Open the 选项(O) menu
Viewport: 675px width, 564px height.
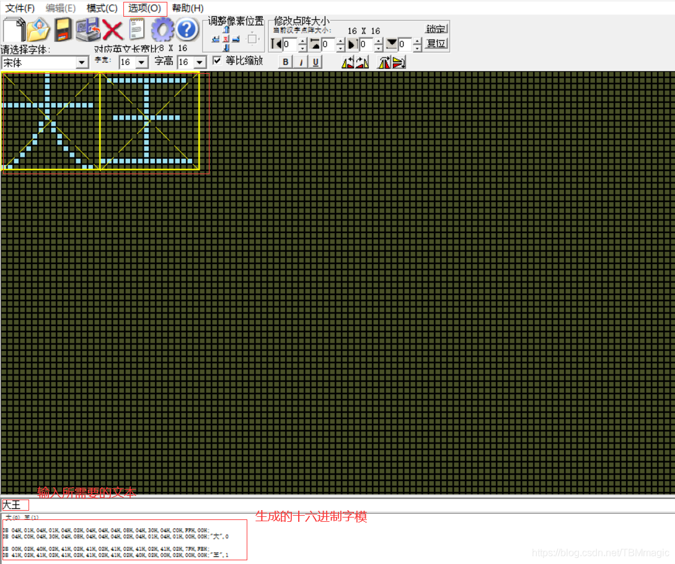[144, 8]
